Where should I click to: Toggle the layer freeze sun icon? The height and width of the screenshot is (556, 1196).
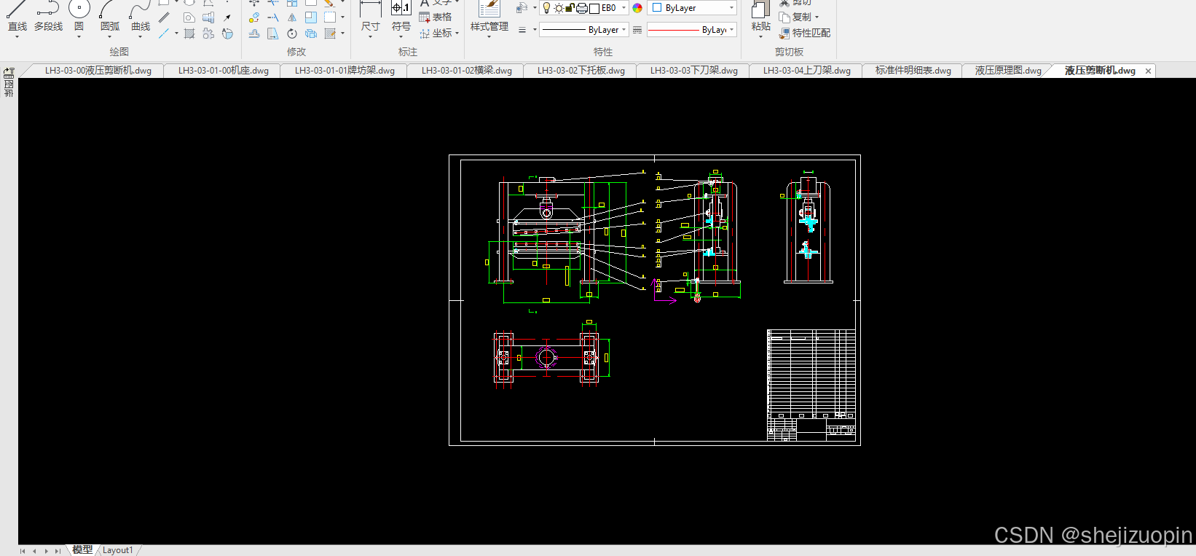(558, 8)
